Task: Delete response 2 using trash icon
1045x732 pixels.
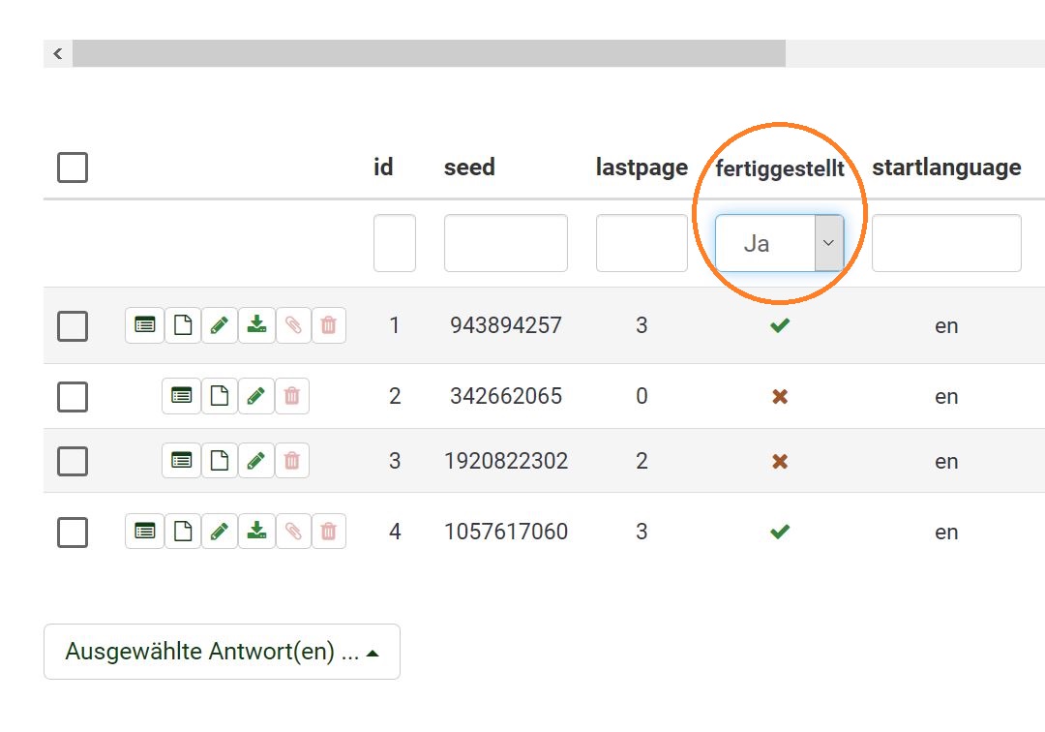Action: pyautogui.click(x=292, y=396)
